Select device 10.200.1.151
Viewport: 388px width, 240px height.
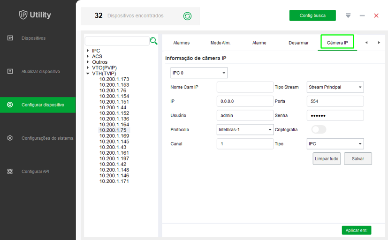tap(114, 102)
